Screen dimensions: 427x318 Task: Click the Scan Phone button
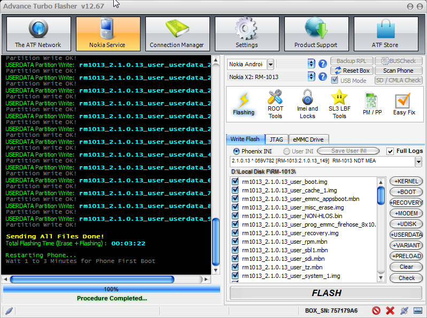click(x=398, y=71)
